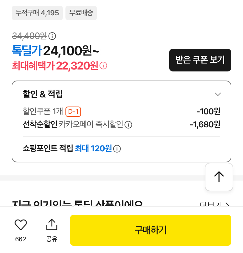The height and width of the screenshot is (253, 243).
Task: Tap the 662 likes count
Action: pos(21,239)
